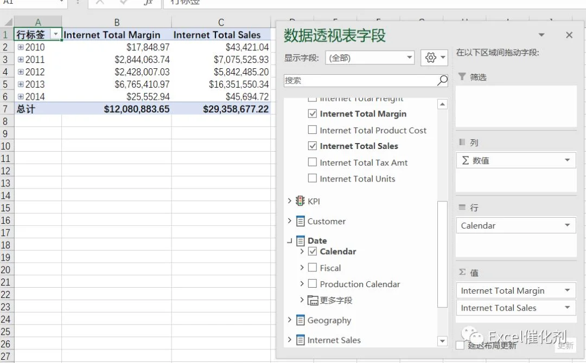Expand the Customer table
Viewport: 586px width, 363px height.
(x=289, y=221)
